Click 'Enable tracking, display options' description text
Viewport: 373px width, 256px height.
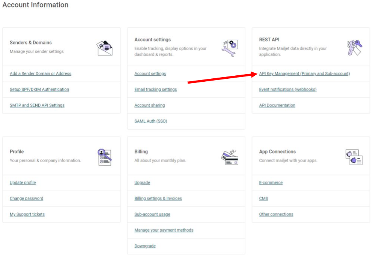click(x=170, y=51)
